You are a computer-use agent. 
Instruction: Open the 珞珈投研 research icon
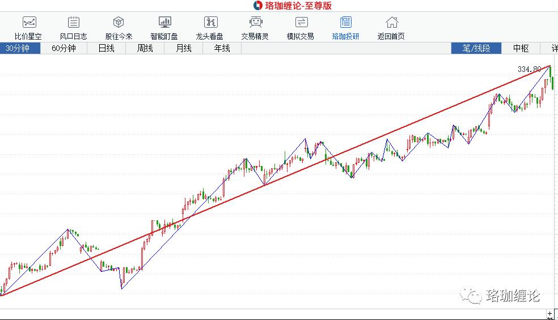tap(346, 23)
